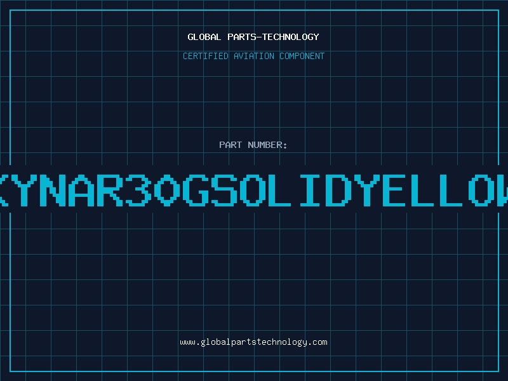This screenshot has width=508, height=381.
Task: Select the word CERTIFIED in the subtitle
Action: pos(206,56)
